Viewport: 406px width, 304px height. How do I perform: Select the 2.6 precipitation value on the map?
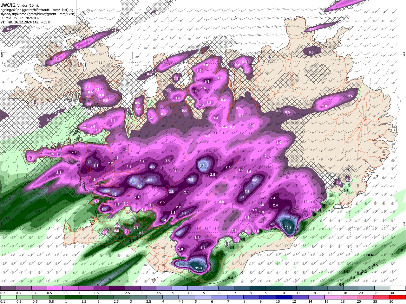pos(195,91)
